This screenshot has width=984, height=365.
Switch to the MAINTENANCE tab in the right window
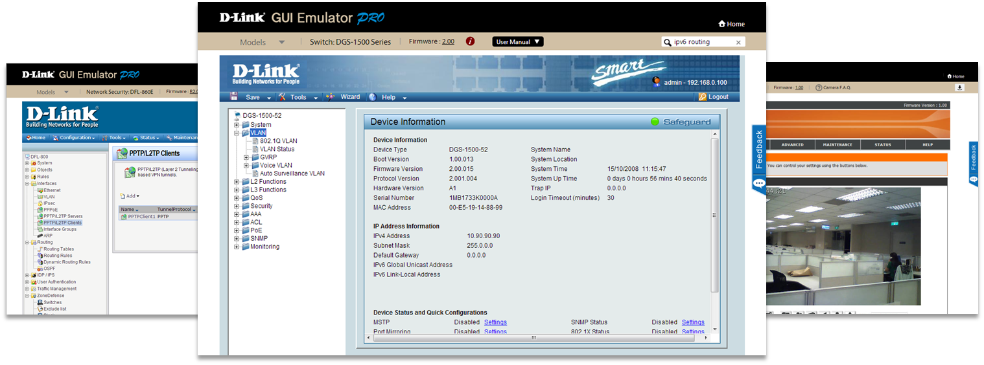[x=838, y=145]
